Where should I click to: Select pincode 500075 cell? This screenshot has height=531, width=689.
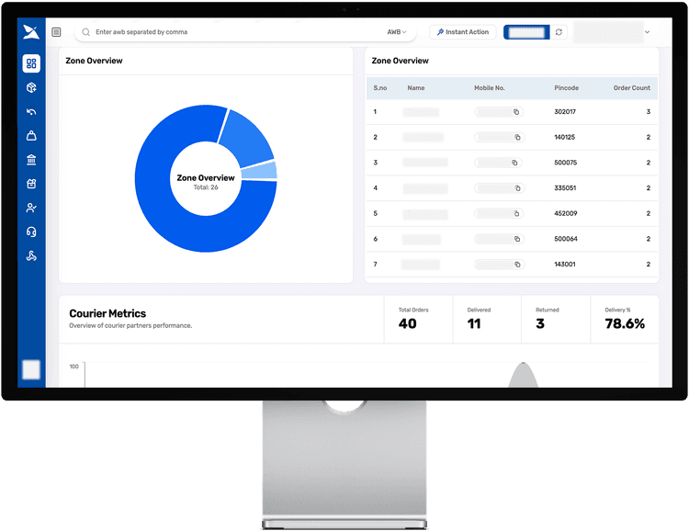tap(565, 163)
